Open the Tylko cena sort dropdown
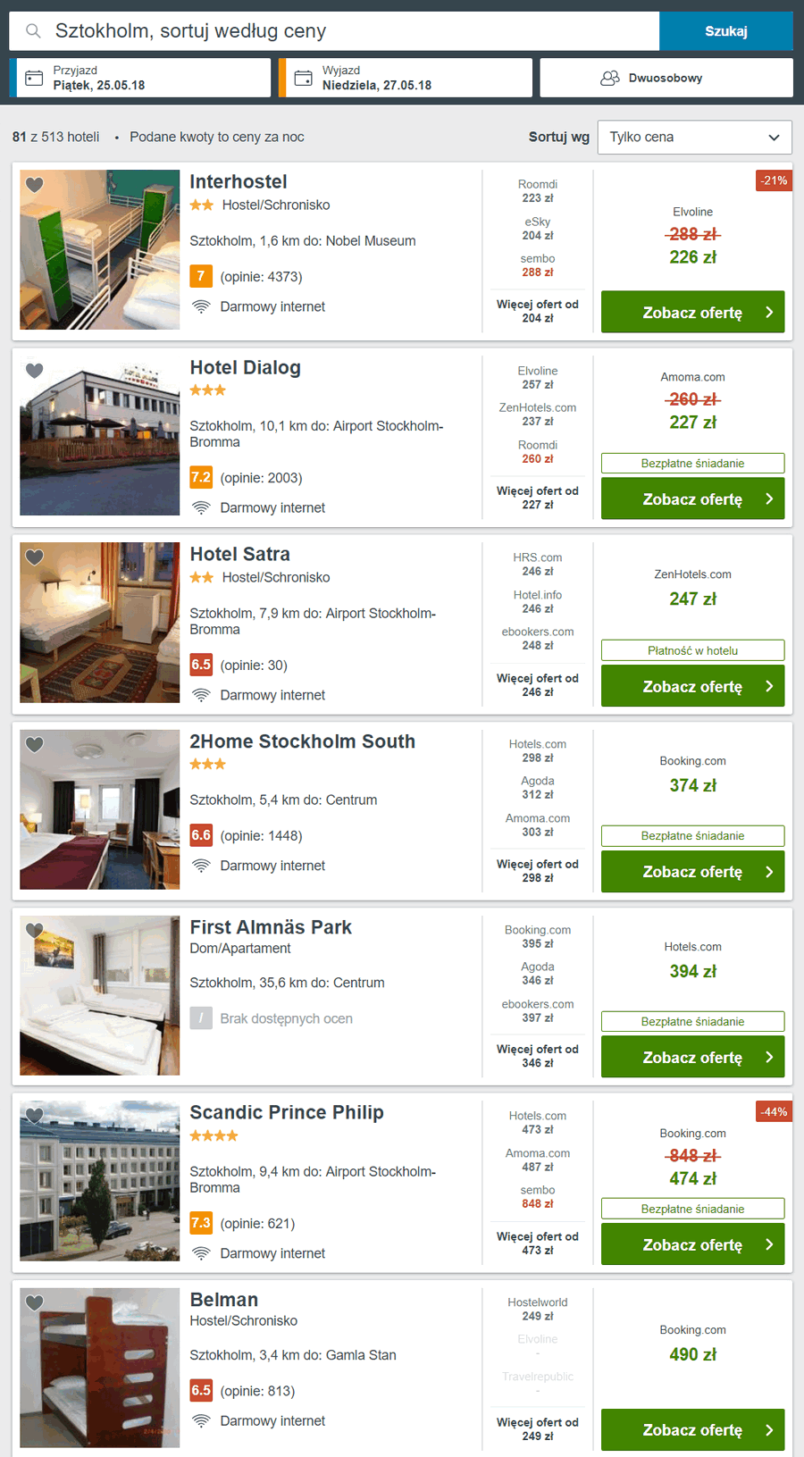The image size is (804, 1457). coord(695,137)
